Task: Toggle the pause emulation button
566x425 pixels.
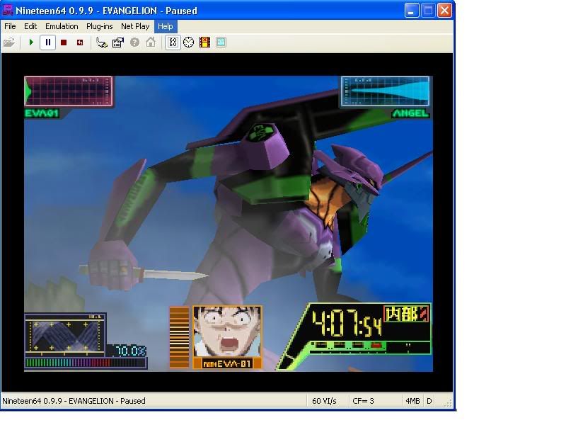Action: (47, 42)
